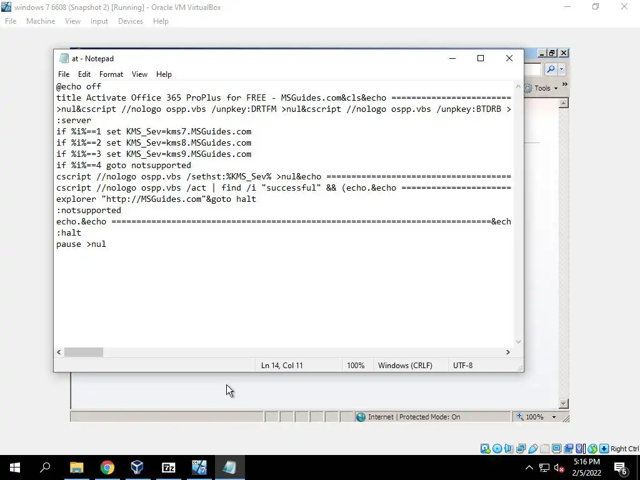640x480 pixels.
Task: Open VirtualBox Manager cube taskbar icon
Action: (137, 467)
